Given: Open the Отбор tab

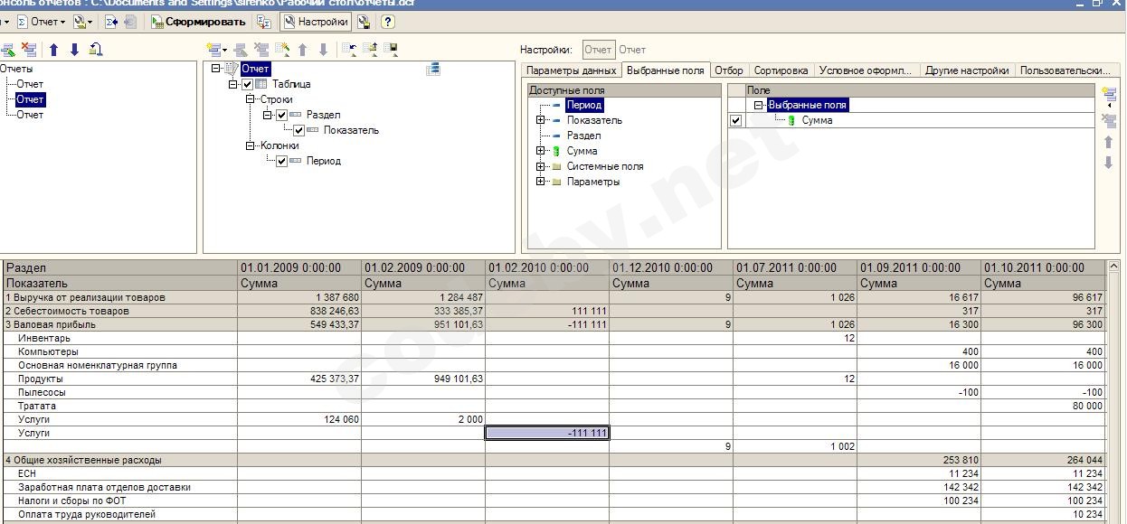Looking at the screenshot, I should (x=728, y=70).
